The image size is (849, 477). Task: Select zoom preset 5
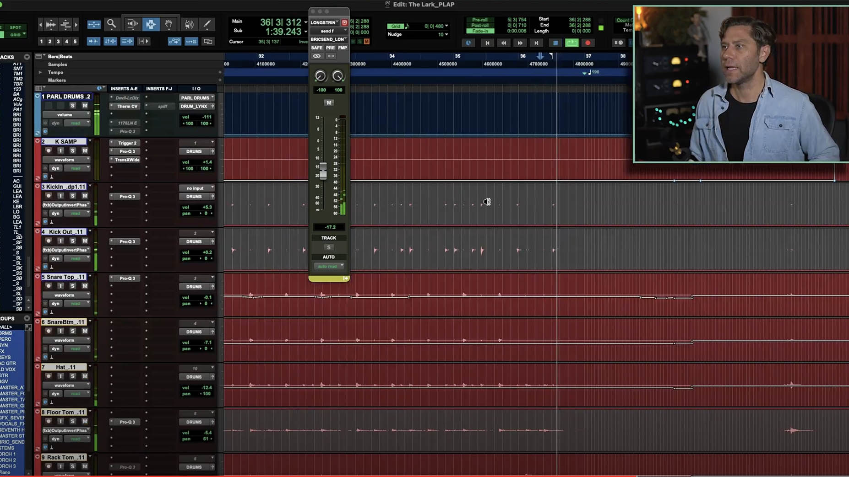(x=75, y=41)
